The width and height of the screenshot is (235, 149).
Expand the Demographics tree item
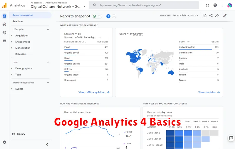(12, 68)
